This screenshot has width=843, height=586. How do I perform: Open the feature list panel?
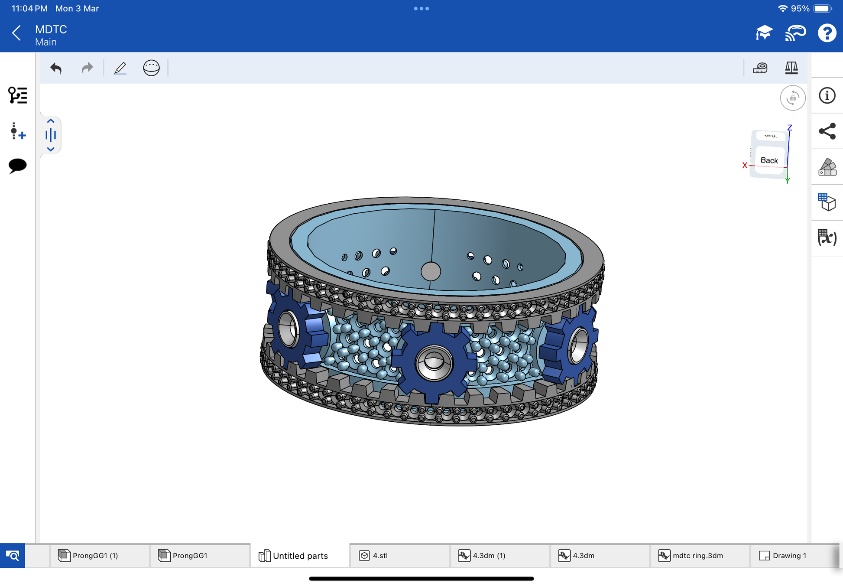tap(17, 95)
